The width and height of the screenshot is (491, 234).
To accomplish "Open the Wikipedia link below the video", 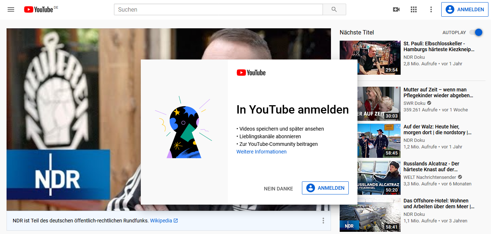I will [x=164, y=221].
